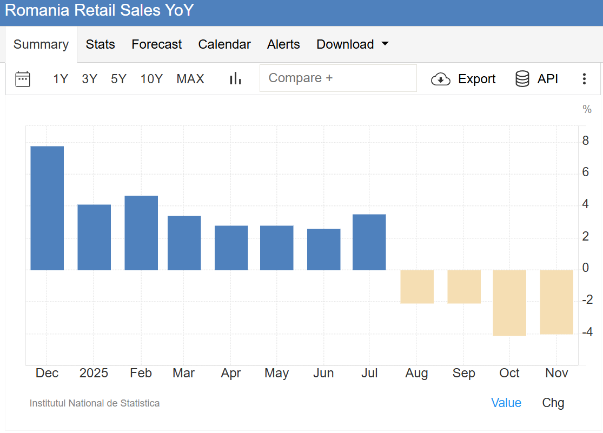Select the Alerts tab
The image size is (603, 433).
(x=283, y=44)
